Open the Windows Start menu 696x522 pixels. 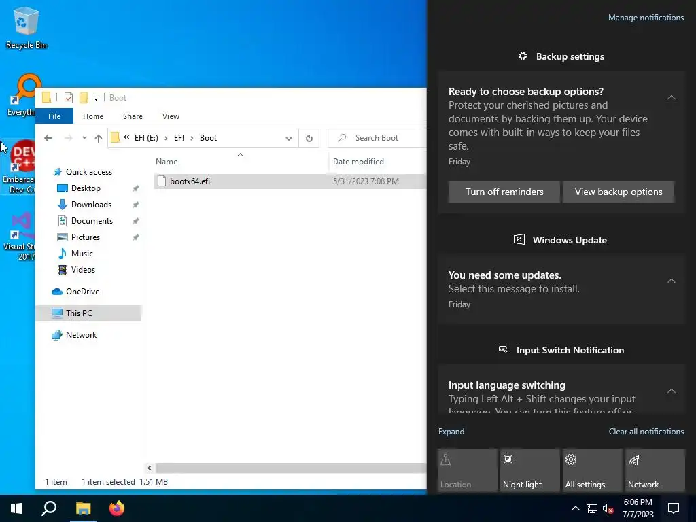tap(16, 508)
